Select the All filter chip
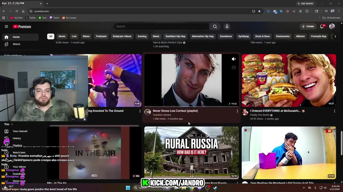This screenshot has width=343, height=192. coord(51,36)
